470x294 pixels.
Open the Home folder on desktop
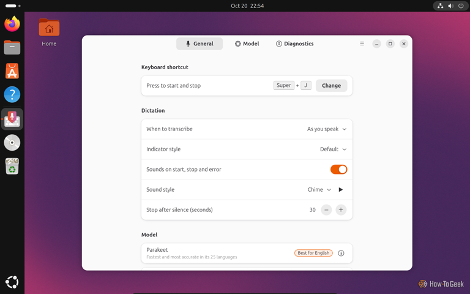point(49,32)
